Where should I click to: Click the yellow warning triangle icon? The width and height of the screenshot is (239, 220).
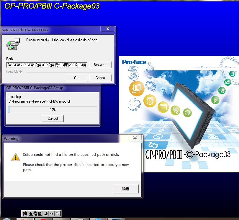pyautogui.click(x=15, y=157)
